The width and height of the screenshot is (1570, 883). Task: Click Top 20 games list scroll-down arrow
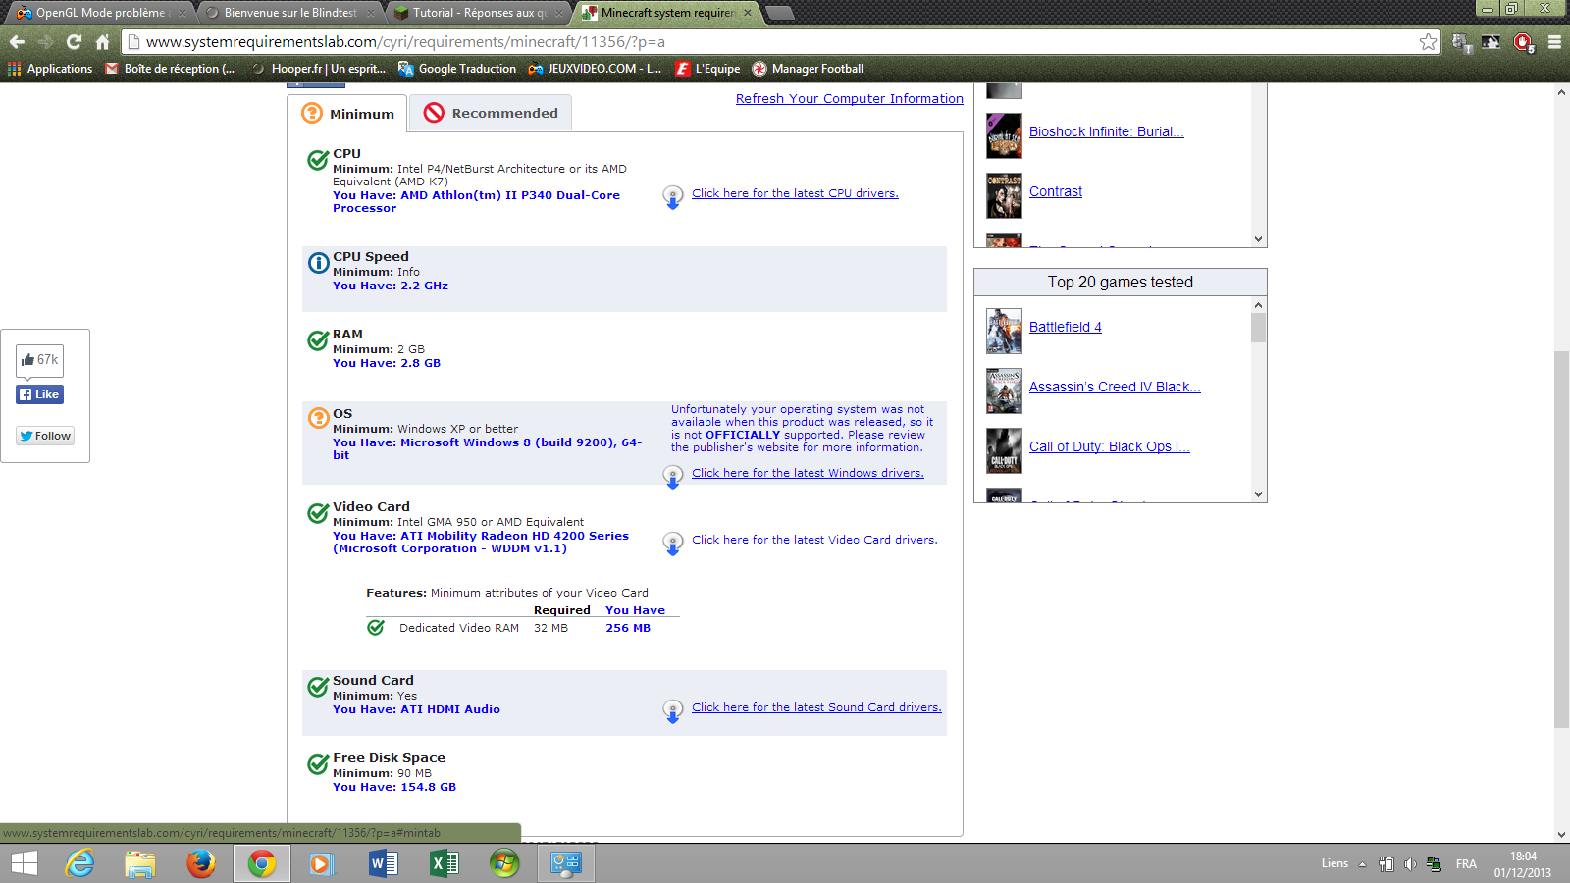point(1259,494)
